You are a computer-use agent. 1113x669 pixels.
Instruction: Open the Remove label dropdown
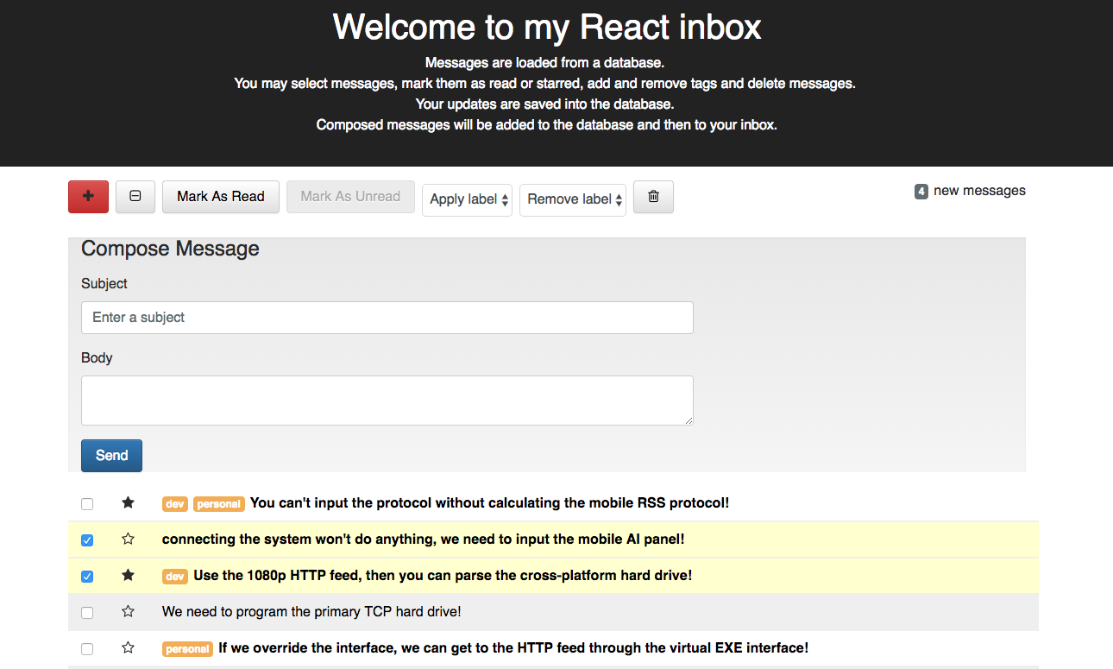572,199
